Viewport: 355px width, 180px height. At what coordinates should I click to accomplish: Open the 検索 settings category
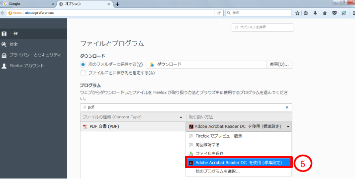[33, 44]
